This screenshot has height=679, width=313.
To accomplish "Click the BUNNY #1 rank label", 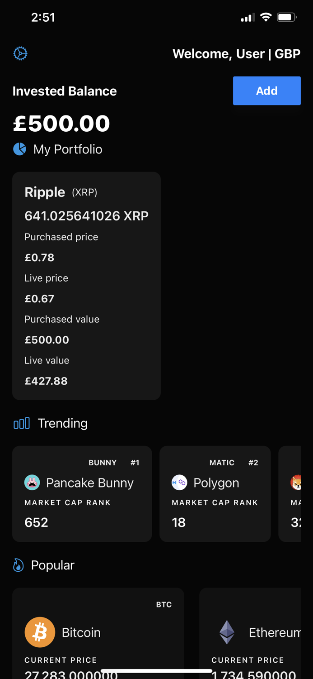I will point(114,463).
